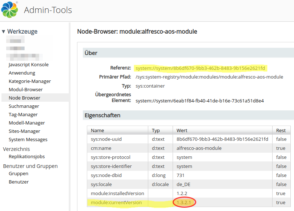This screenshot has width=294, height=211.
Task: Click the sys:node-dbid property name
Action: (106, 175)
